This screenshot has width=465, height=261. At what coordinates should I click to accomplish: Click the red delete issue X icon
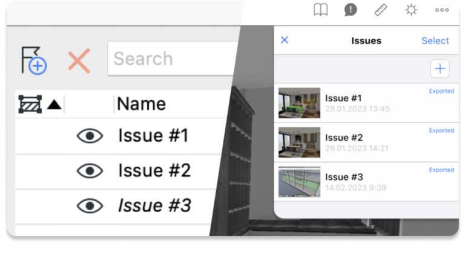(79, 61)
